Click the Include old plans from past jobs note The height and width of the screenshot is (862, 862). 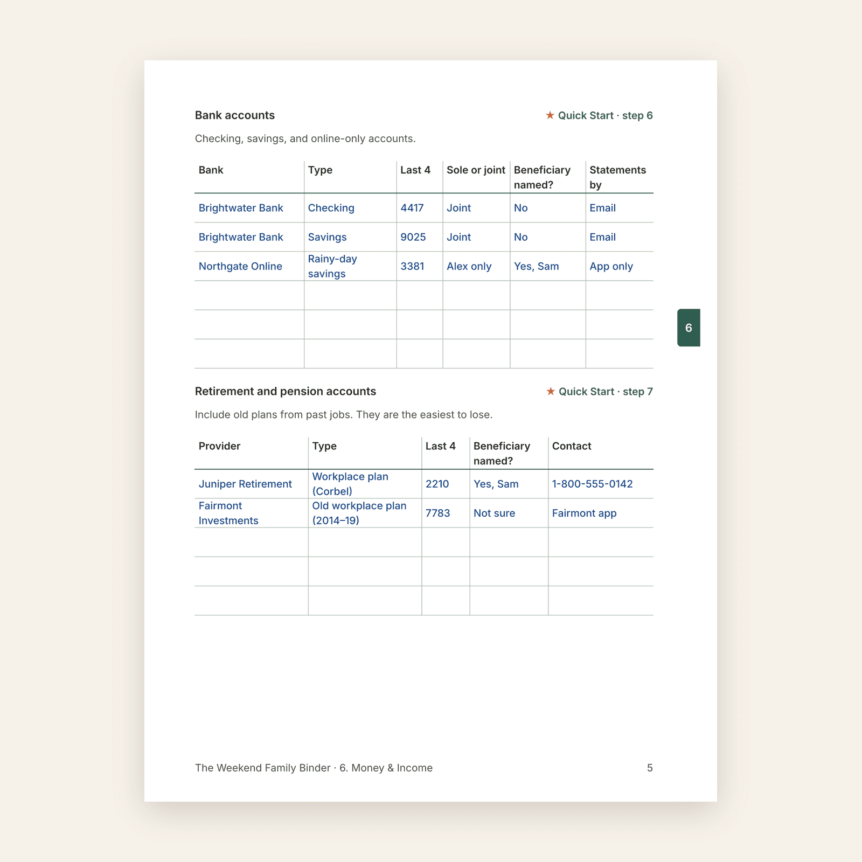point(344,414)
